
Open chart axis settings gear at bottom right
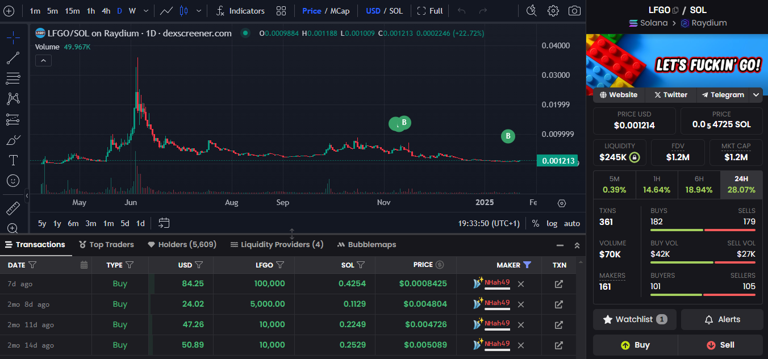click(562, 203)
